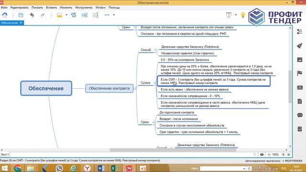Select topic Если есть аванс

[195, 89]
